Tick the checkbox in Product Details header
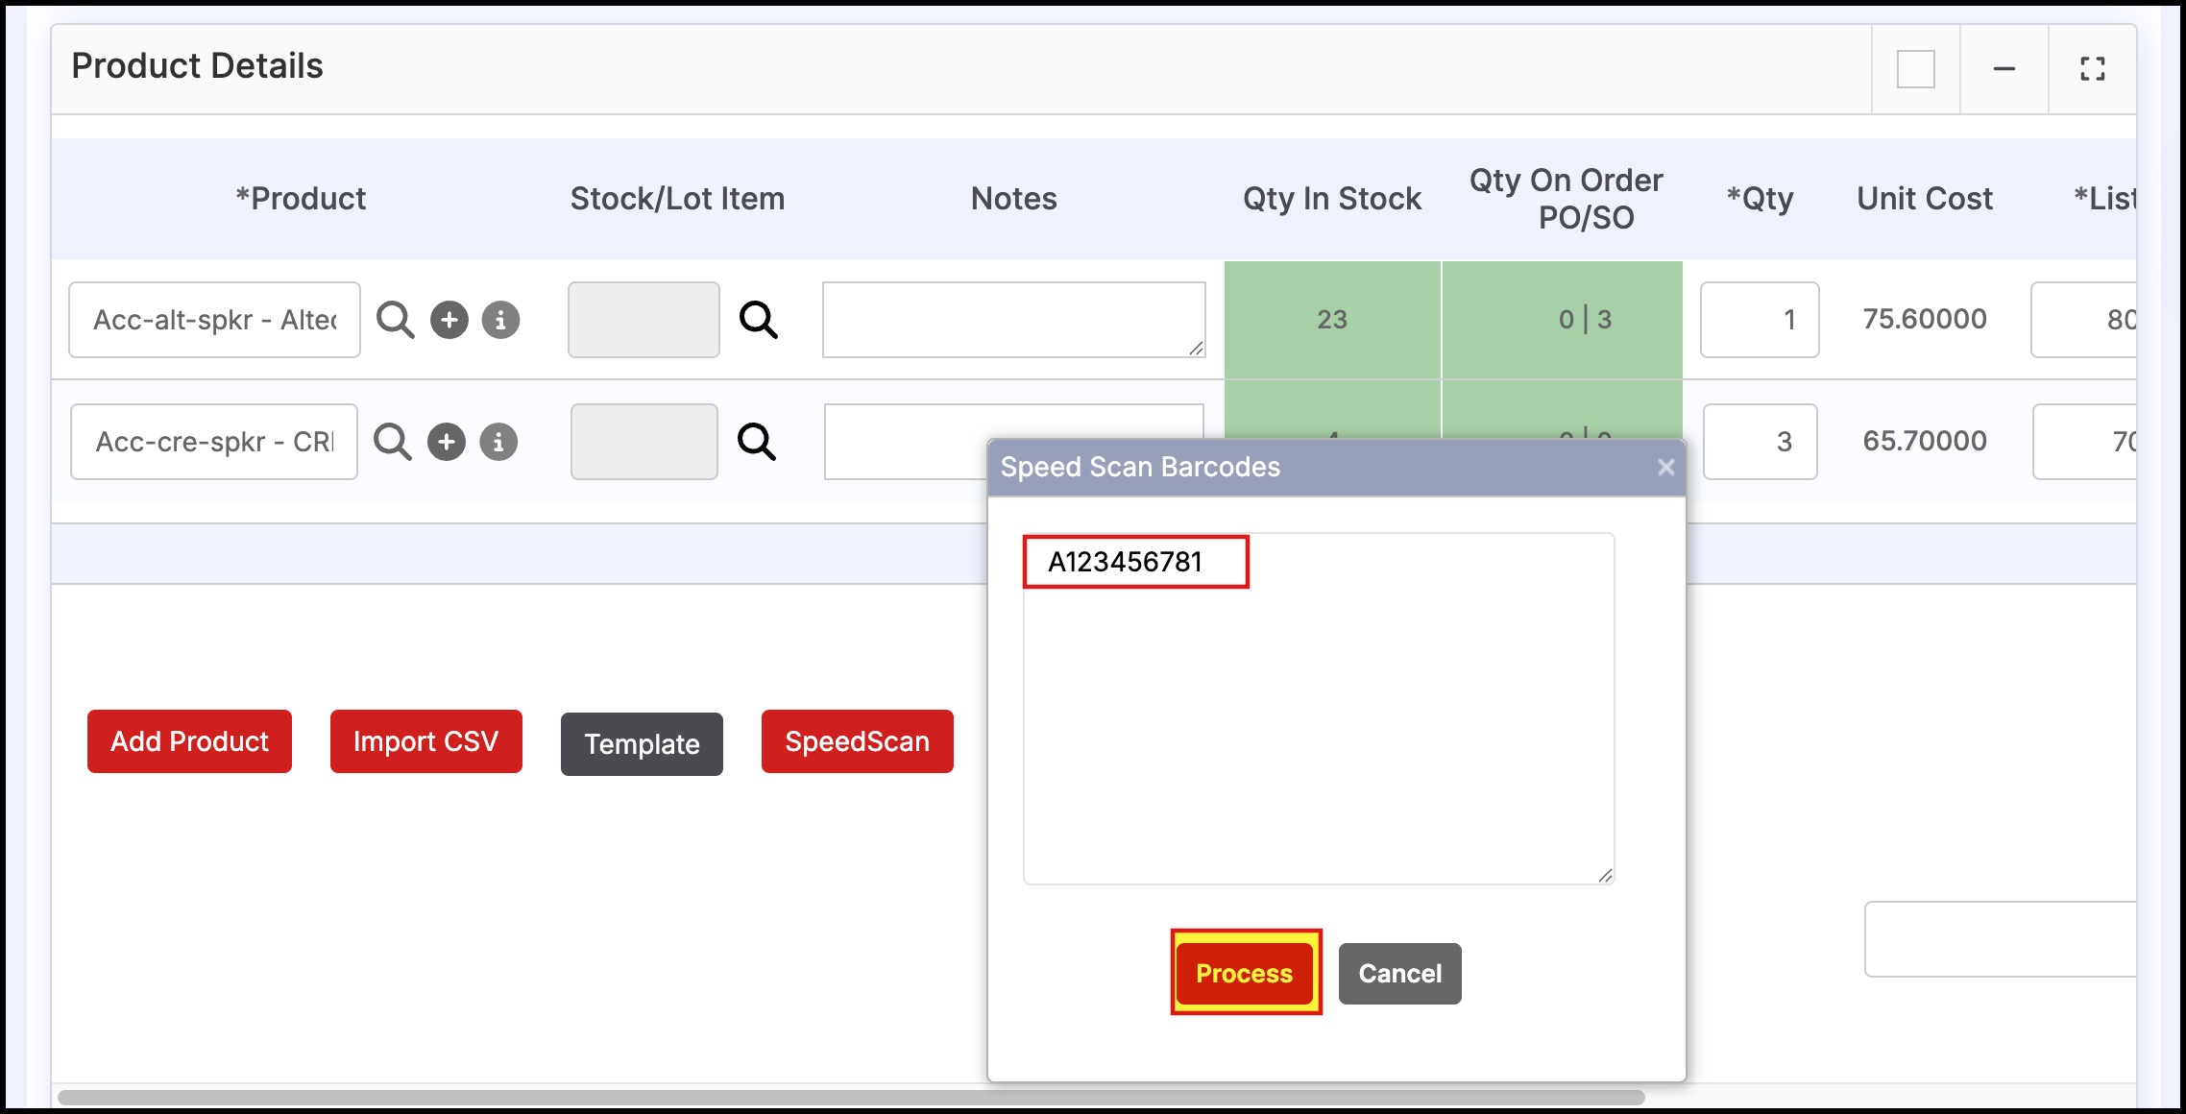Image resolution: width=2186 pixels, height=1114 pixels. [1916, 69]
